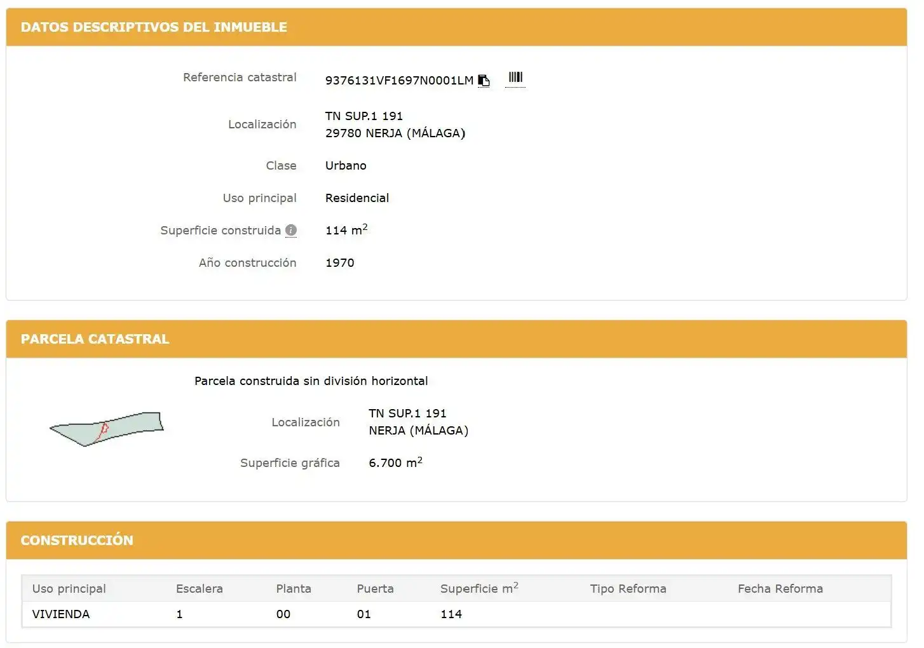Click the 'Superficie gráfica' label
This screenshot has height=648, width=924.
290,463
